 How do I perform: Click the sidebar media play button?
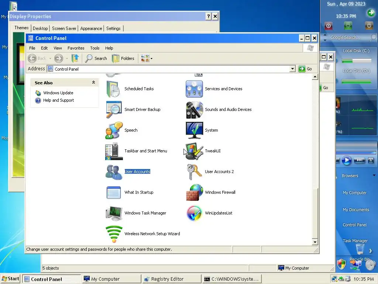coord(346,160)
